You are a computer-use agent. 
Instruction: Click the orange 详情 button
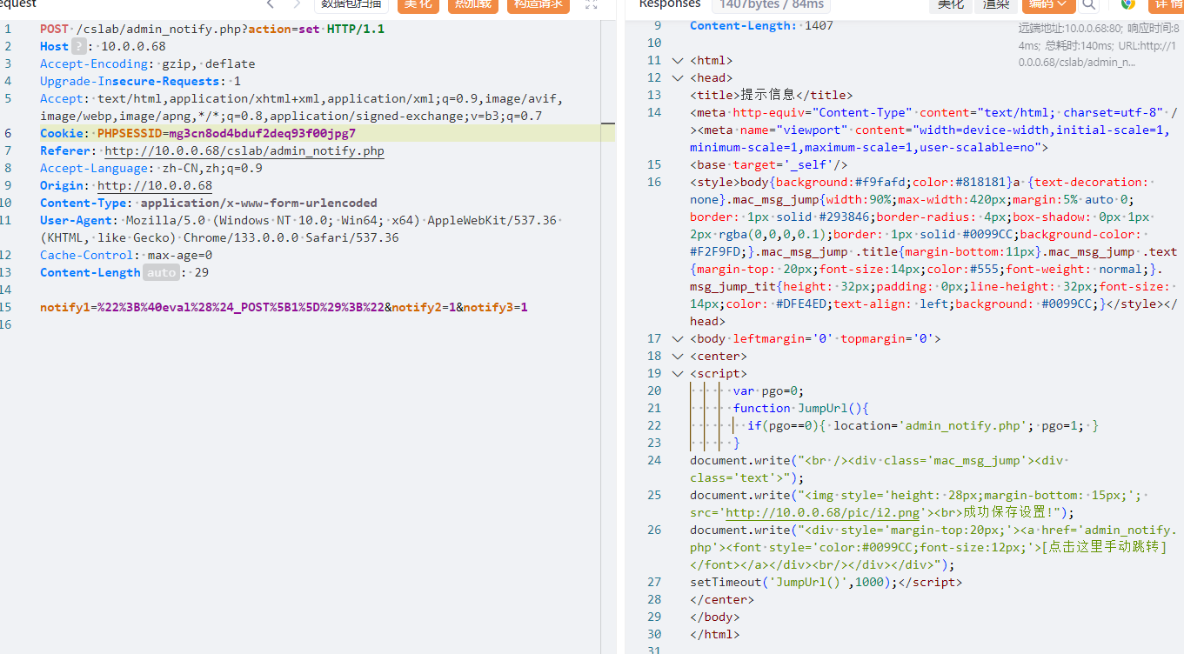(1167, 4)
